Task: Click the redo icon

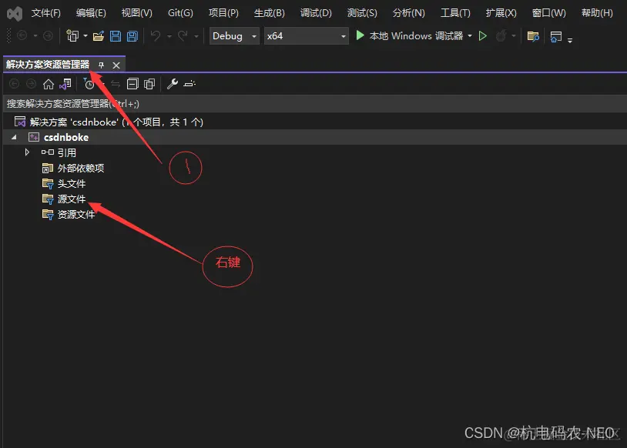Action: point(183,36)
